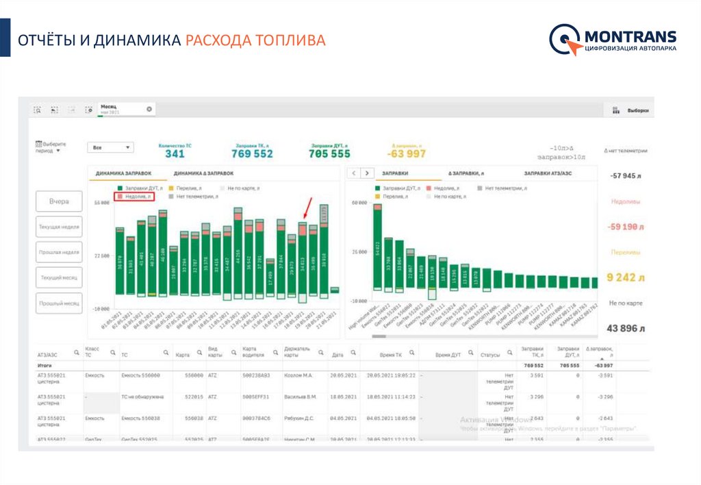Open the search magnifier icon in the toolbar
The height and width of the screenshot is (485, 701).
pyautogui.click(x=36, y=110)
